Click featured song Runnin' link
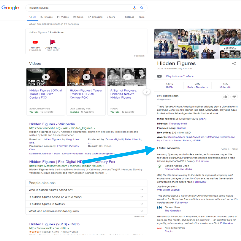The image size is (241, 241). point(181,128)
